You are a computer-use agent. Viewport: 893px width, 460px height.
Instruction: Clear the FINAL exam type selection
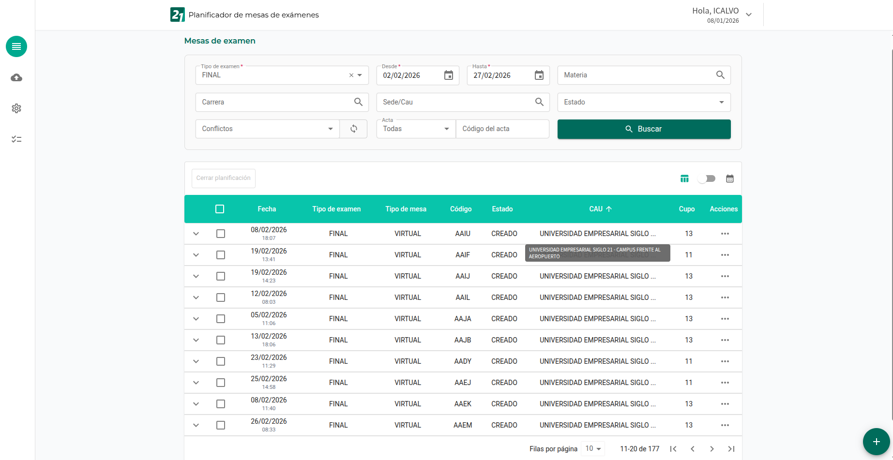point(351,75)
